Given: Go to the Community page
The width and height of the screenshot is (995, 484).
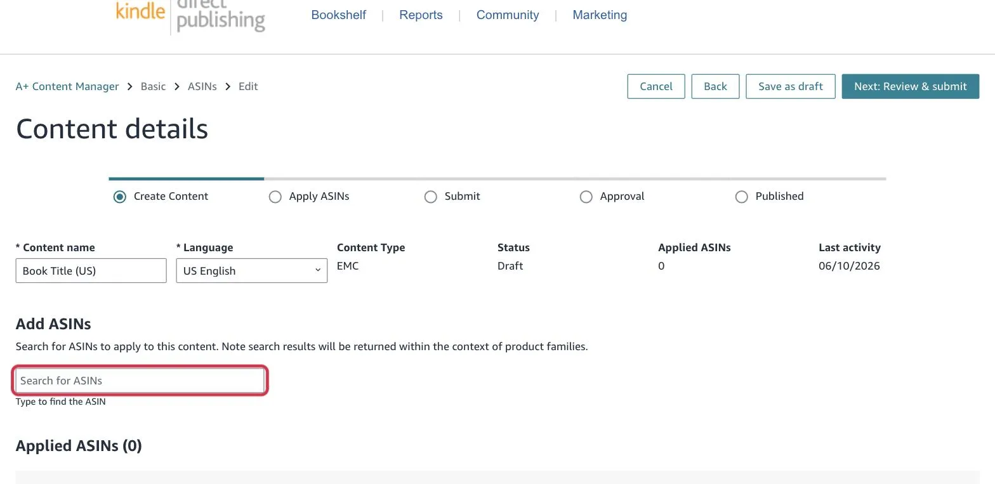Looking at the screenshot, I should (x=508, y=15).
